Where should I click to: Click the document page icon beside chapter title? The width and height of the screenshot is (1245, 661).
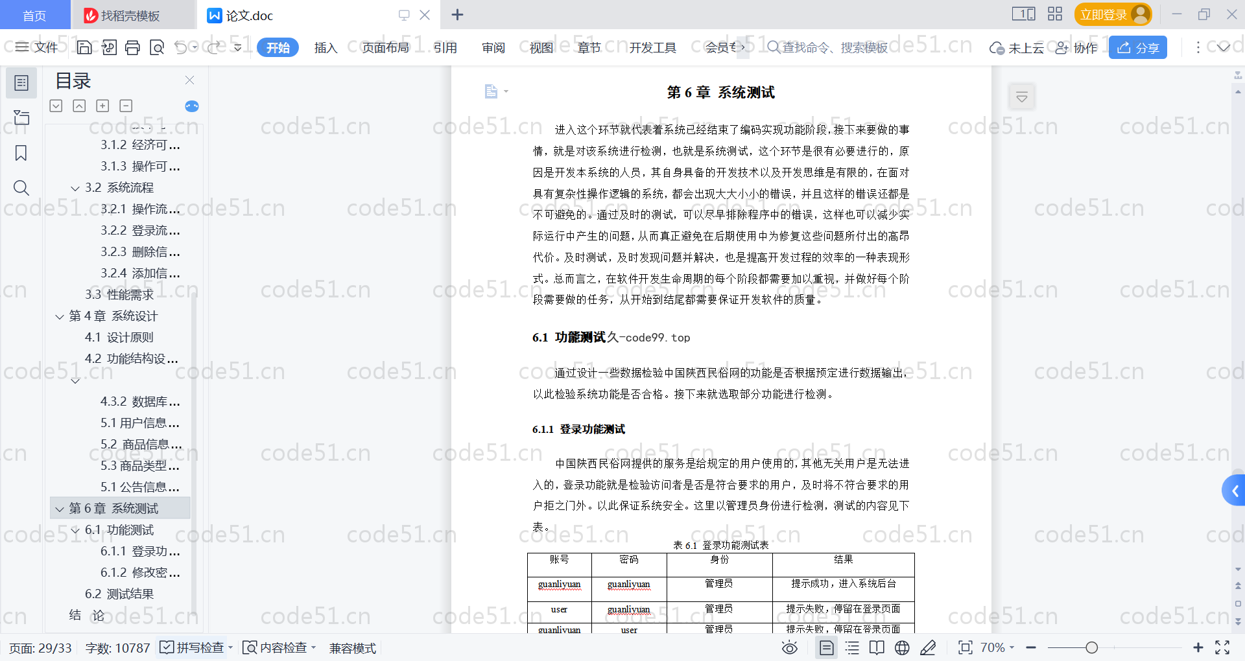coord(492,91)
